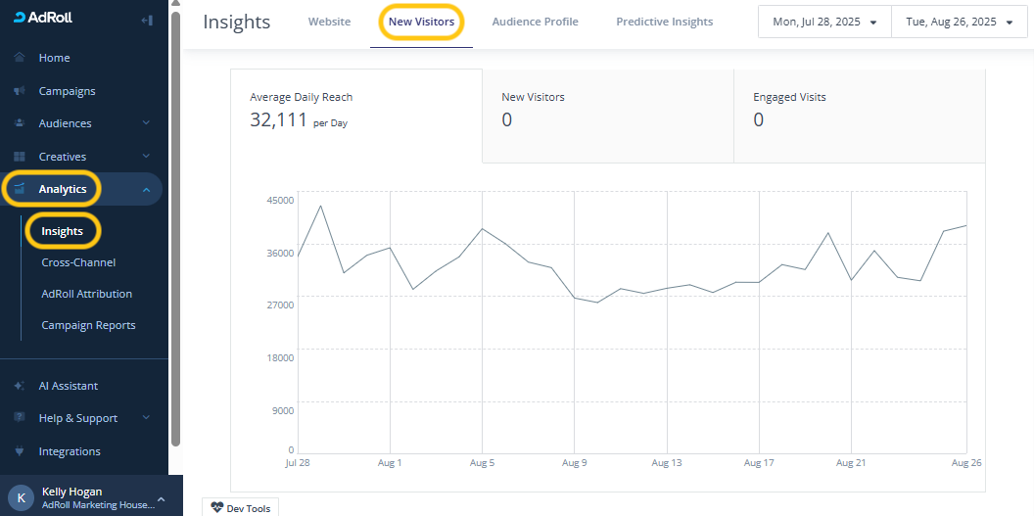The height and width of the screenshot is (516, 1034).
Task: Open Campaign Reports in sidebar
Action: (88, 325)
